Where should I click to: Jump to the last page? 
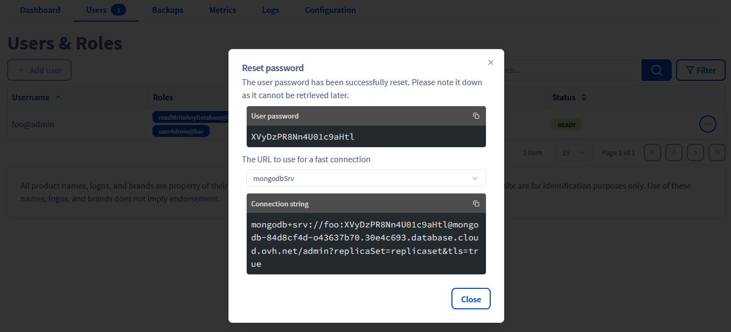pyautogui.click(x=717, y=153)
